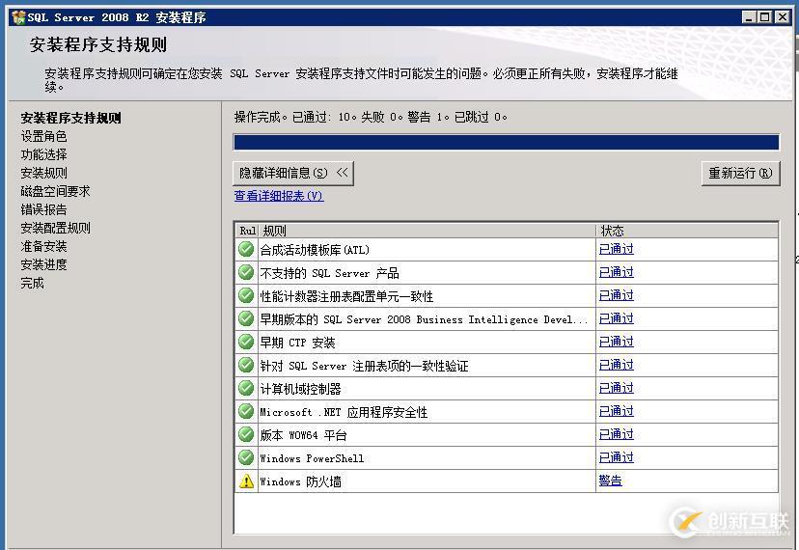Sort by the 状态 column header
The height and width of the screenshot is (550, 799).
[x=687, y=231]
